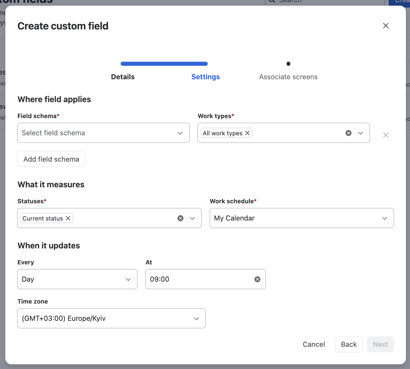The height and width of the screenshot is (369, 410).
Task: Open the Every Day frequency dropdown
Action: click(x=77, y=279)
